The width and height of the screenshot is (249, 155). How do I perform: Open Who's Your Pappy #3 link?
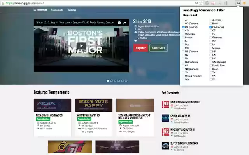point(88,115)
